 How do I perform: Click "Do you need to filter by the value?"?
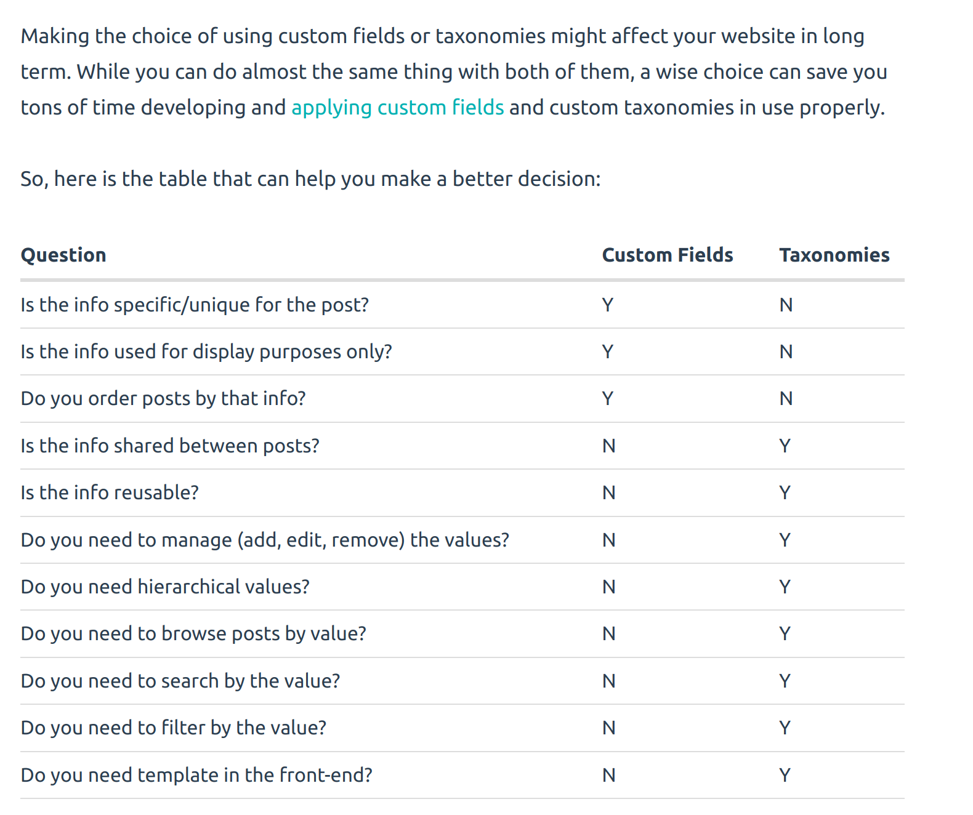[x=174, y=728]
